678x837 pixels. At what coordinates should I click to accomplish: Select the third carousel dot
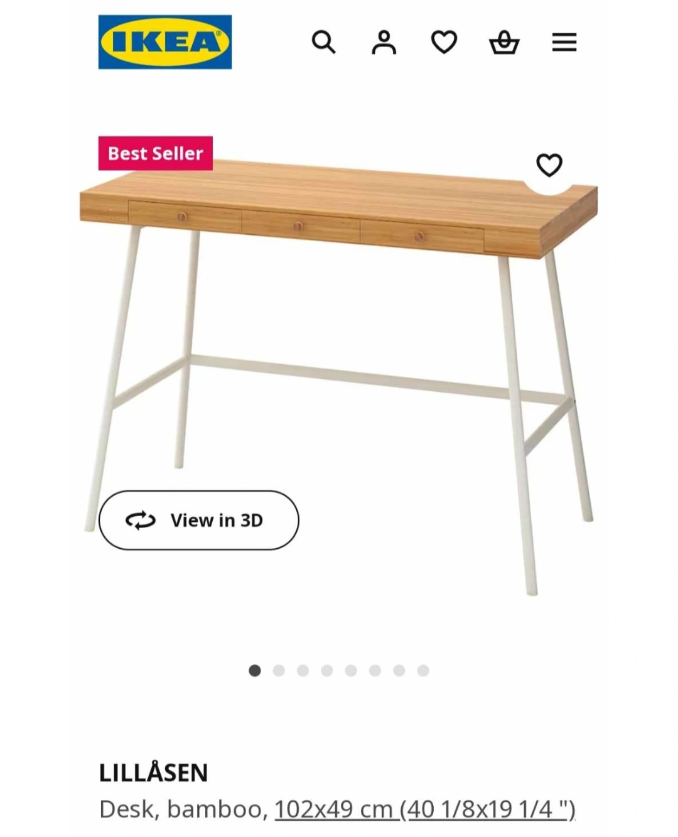tap(303, 671)
